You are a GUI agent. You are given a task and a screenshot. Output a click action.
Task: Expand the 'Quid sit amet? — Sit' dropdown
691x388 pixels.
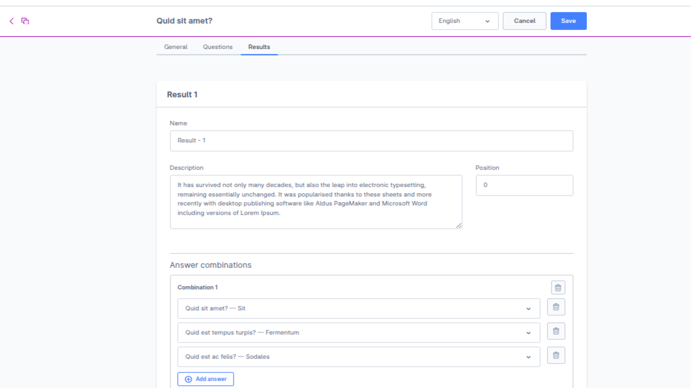point(358,309)
